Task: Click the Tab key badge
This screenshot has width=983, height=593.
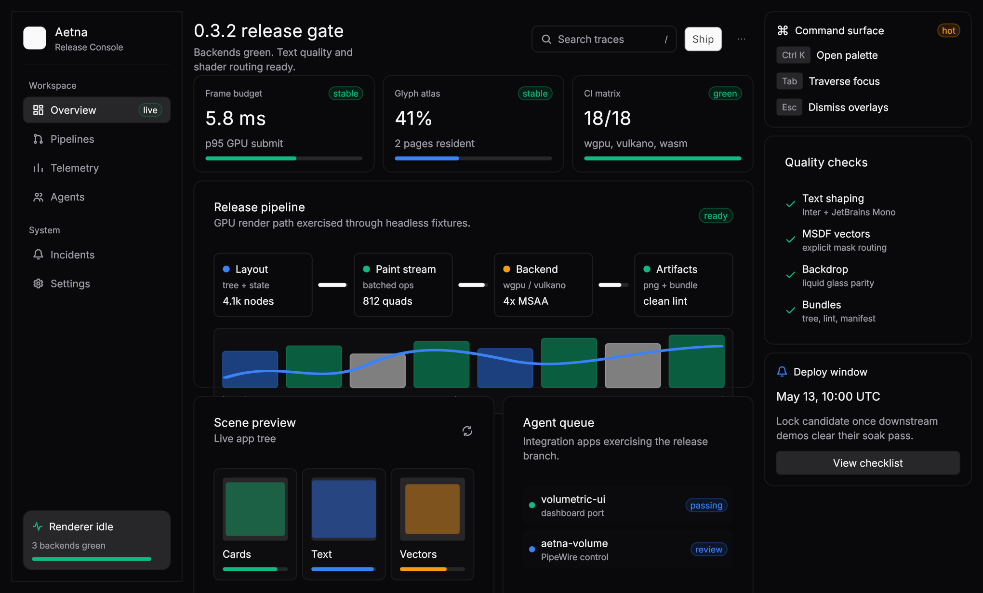Action: 789,81
